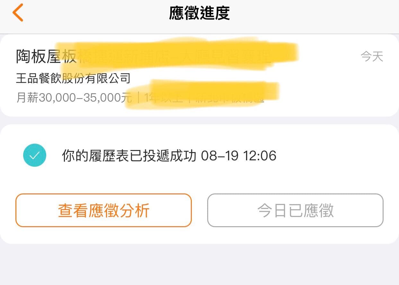Tap the 查看應徵分析 button
Image resolution: width=399 pixels, height=285 pixels.
click(x=103, y=210)
